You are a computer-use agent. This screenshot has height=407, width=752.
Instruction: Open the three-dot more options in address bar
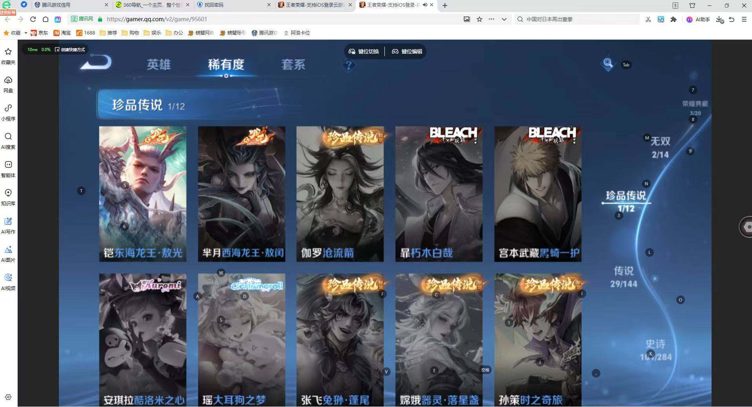coord(491,19)
